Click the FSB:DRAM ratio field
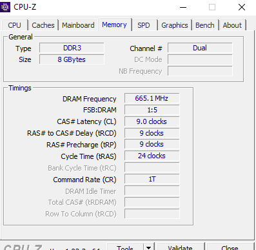The image size is (256, 250). pos(152,110)
